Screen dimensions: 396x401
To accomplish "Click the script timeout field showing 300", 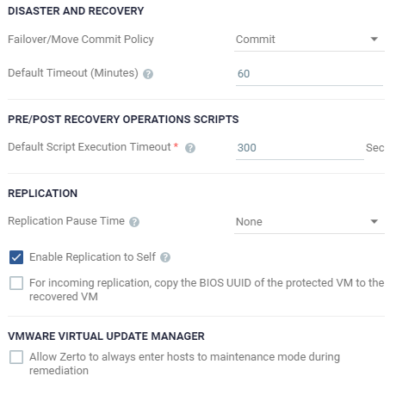I will click(x=300, y=148).
